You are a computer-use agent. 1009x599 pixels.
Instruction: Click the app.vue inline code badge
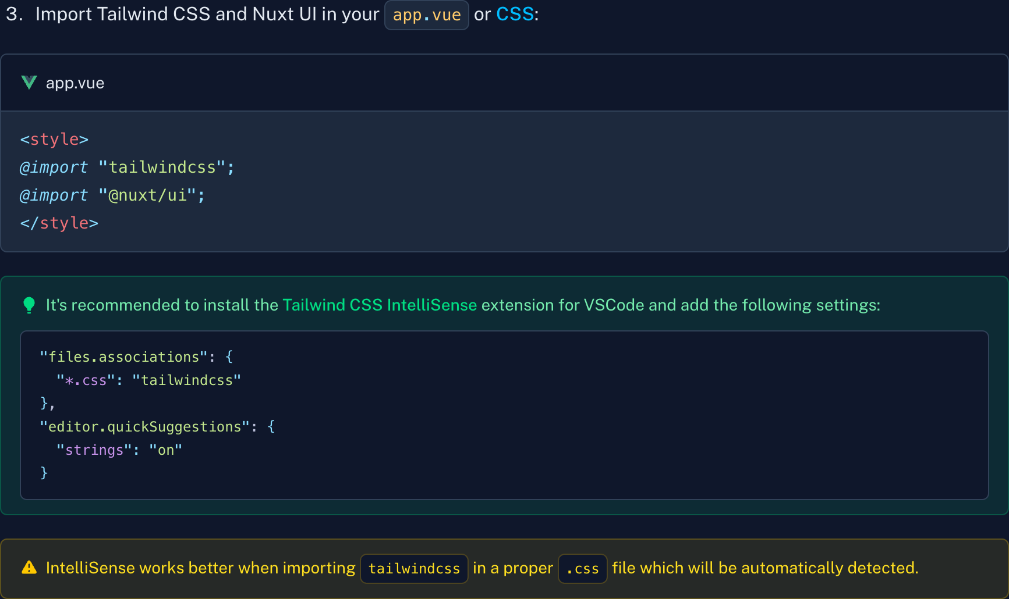(427, 15)
